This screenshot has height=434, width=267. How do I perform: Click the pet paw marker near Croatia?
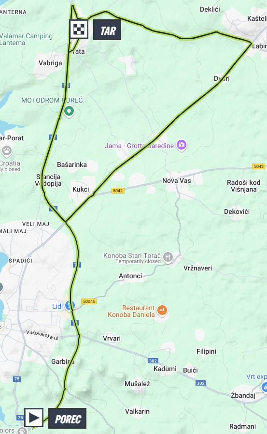(7, 151)
